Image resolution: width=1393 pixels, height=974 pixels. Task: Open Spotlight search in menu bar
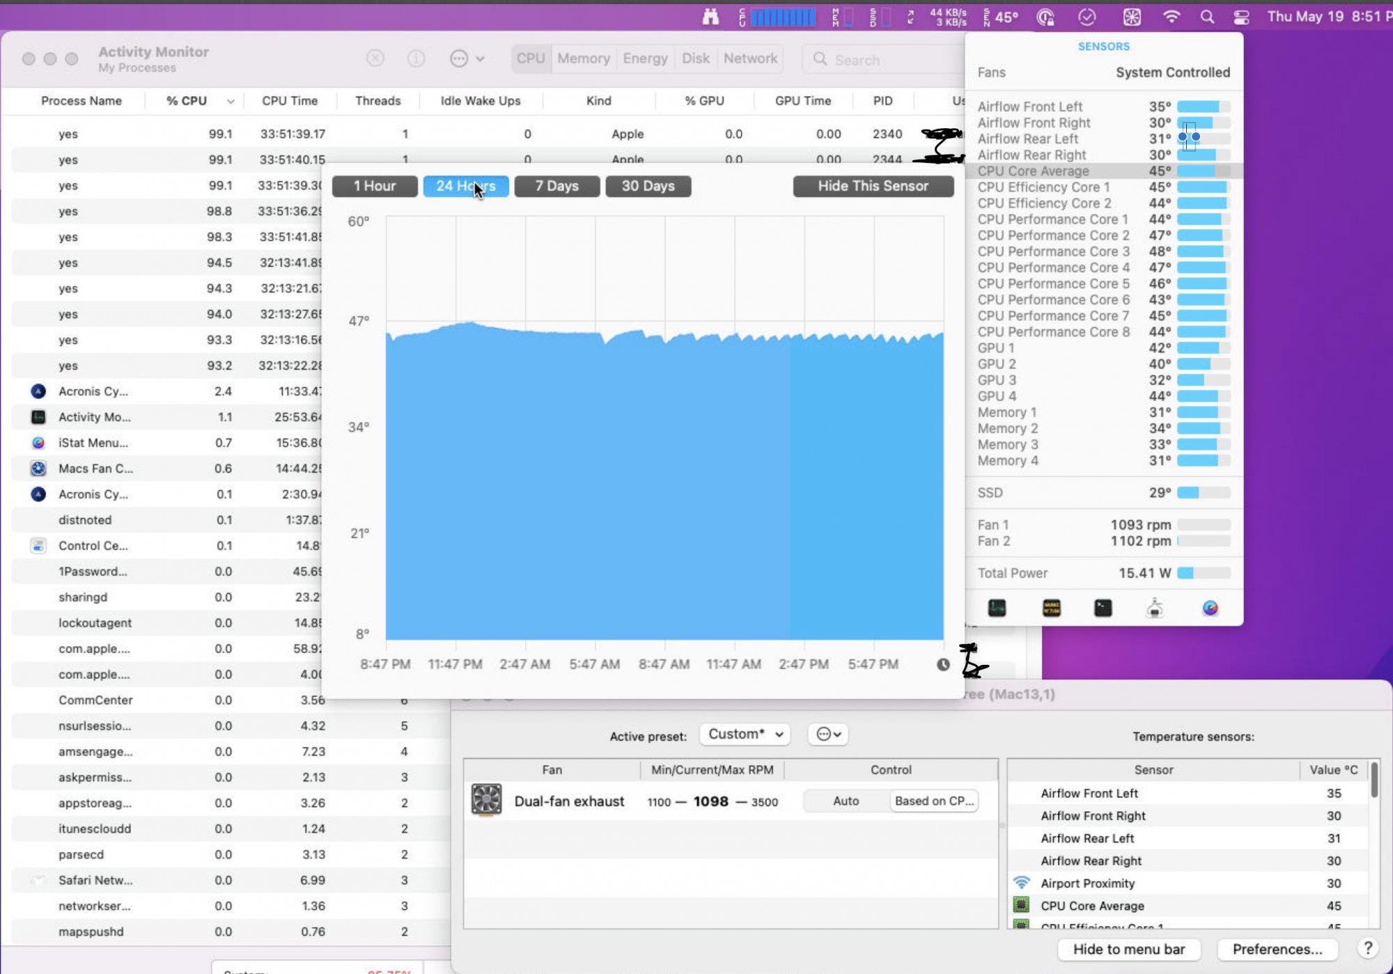[x=1207, y=17]
